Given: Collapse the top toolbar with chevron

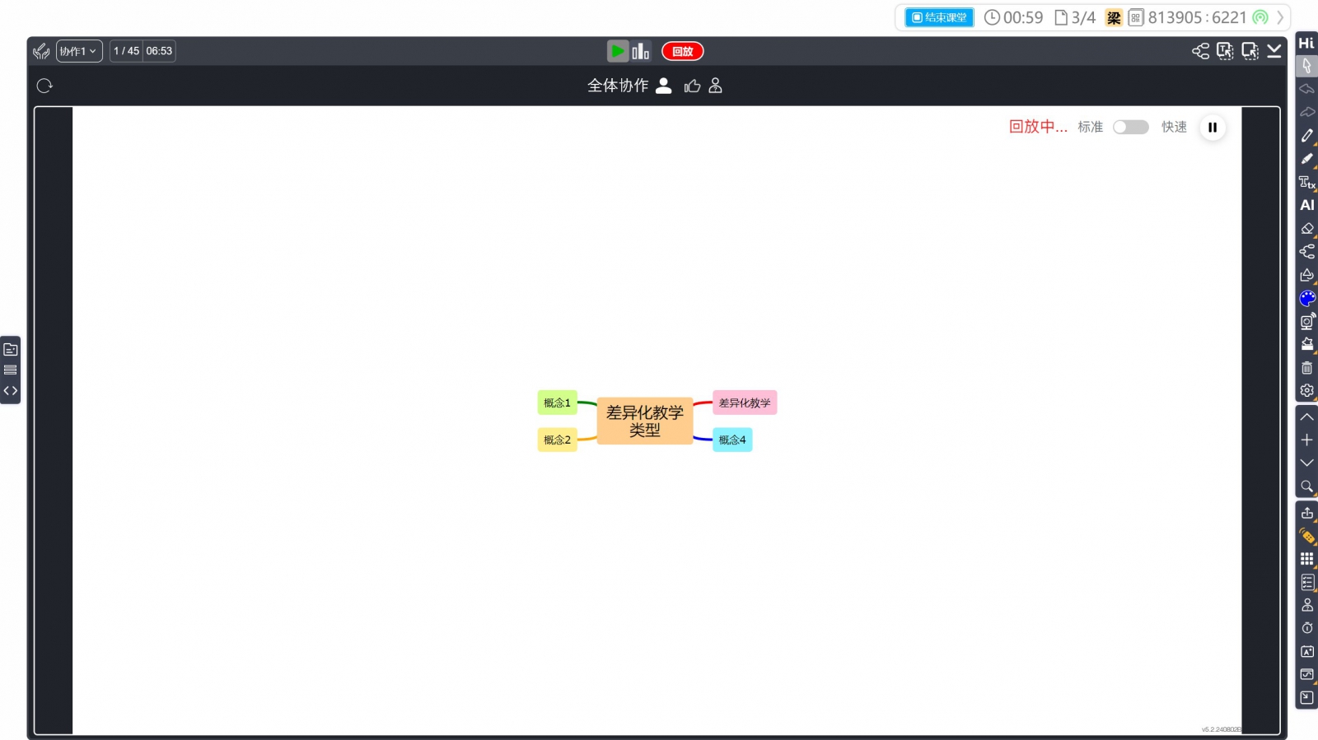Looking at the screenshot, I should [x=1274, y=51].
